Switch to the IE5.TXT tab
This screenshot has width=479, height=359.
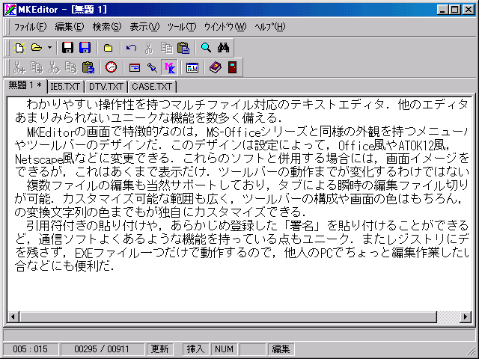(65, 87)
